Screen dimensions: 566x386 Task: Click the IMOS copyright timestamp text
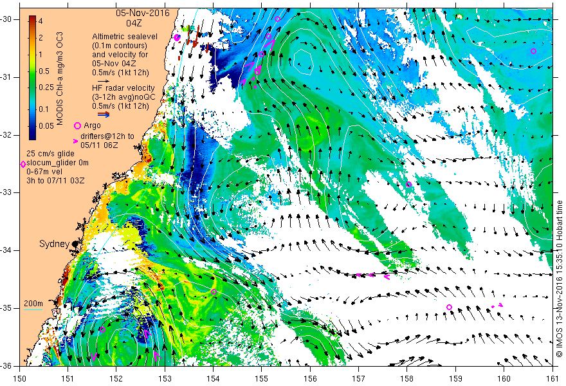[560, 279]
